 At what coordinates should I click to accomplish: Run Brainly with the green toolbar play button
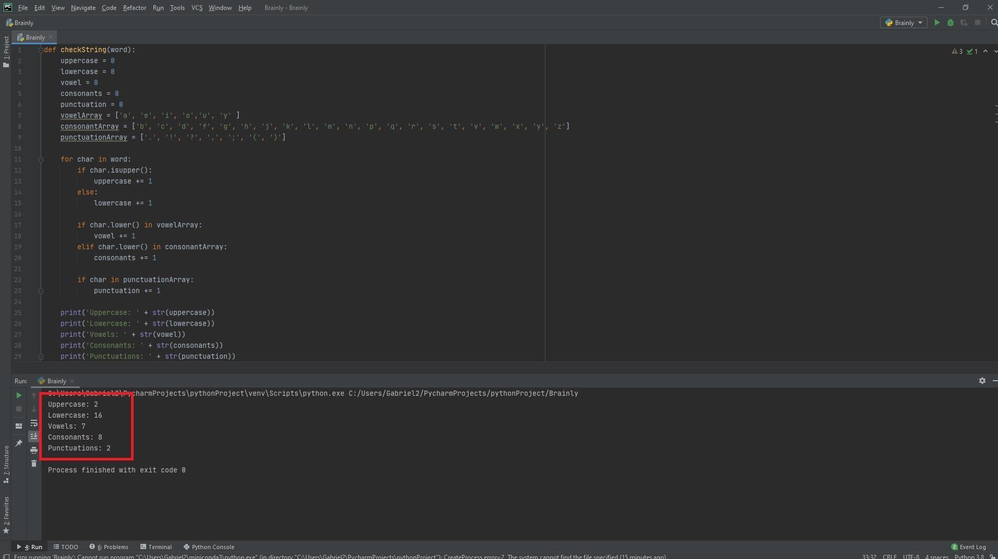pos(937,22)
